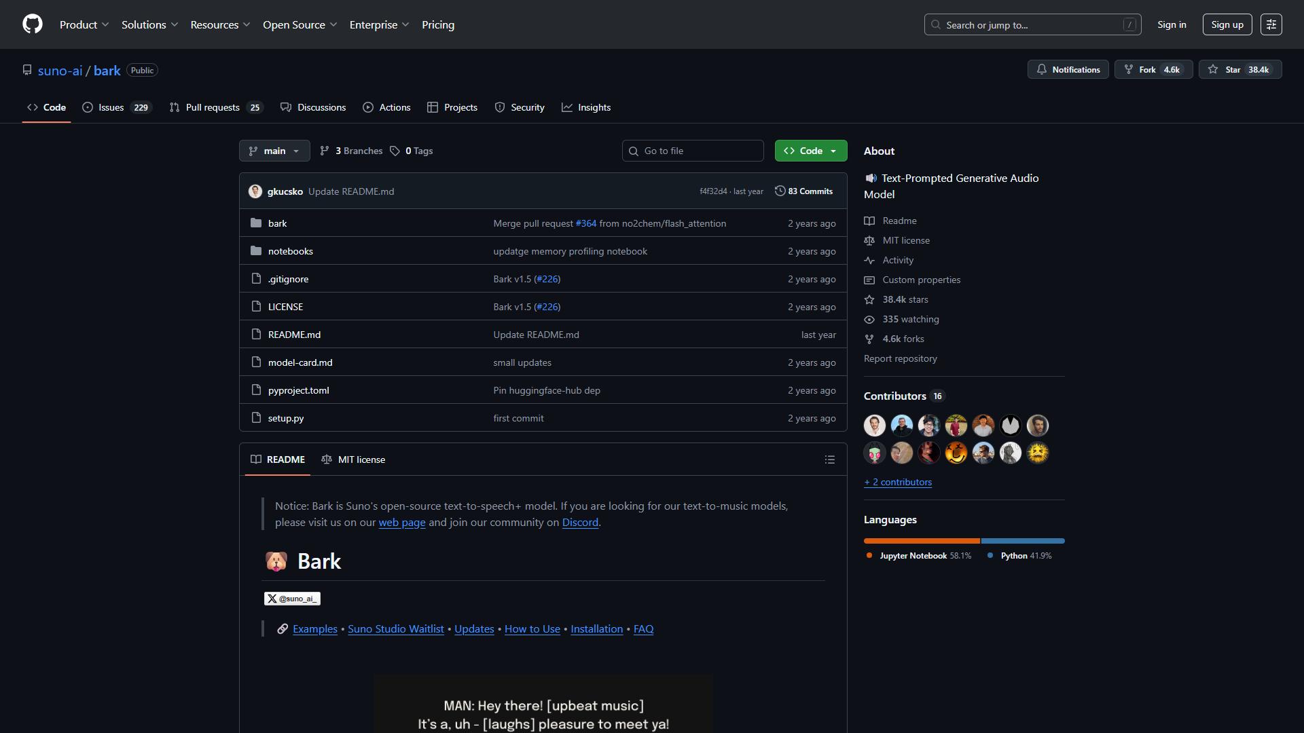Star the bark repository
The height and width of the screenshot is (733, 1304).
click(1239, 69)
